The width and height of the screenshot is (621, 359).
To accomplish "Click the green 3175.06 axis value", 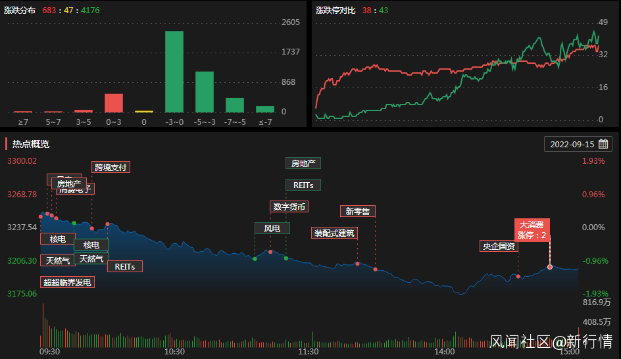I will (x=22, y=294).
